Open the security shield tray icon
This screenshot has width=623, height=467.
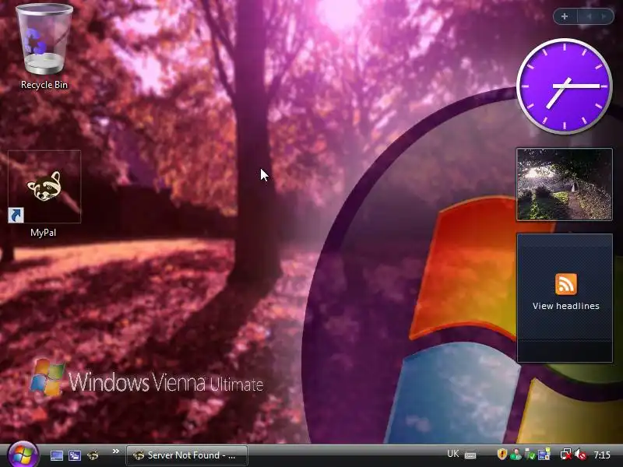(x=502, y=454)
